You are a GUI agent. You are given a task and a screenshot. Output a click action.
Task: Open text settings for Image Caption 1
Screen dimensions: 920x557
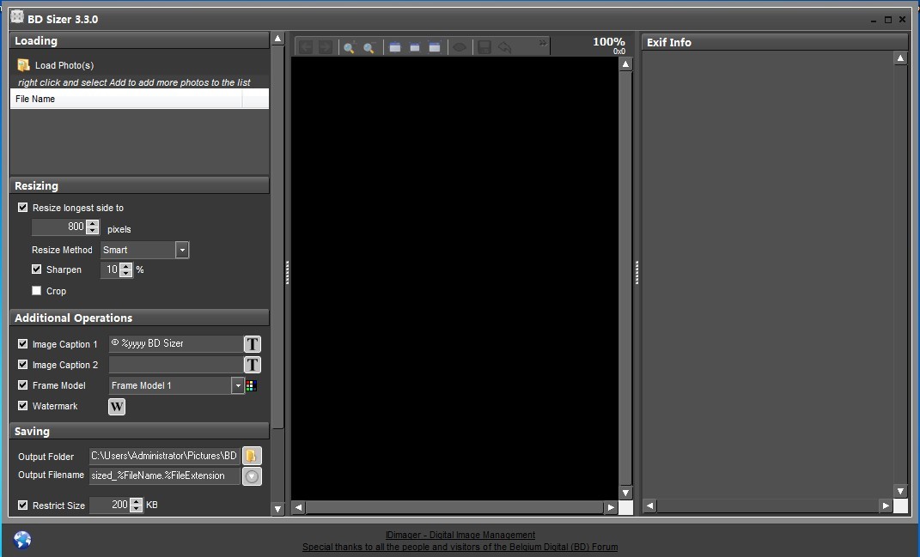pyautogui.click(x=252, y=344)
